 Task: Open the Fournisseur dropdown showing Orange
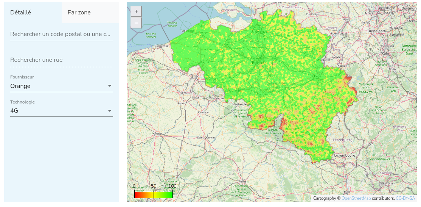click(62, 86)
